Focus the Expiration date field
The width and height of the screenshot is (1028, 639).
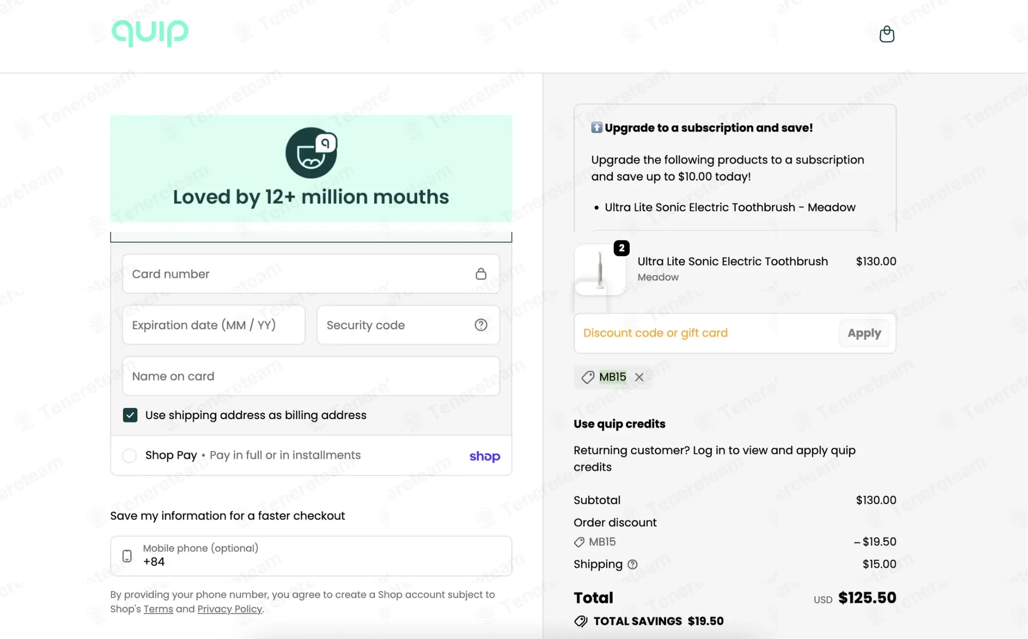[214, 325]
